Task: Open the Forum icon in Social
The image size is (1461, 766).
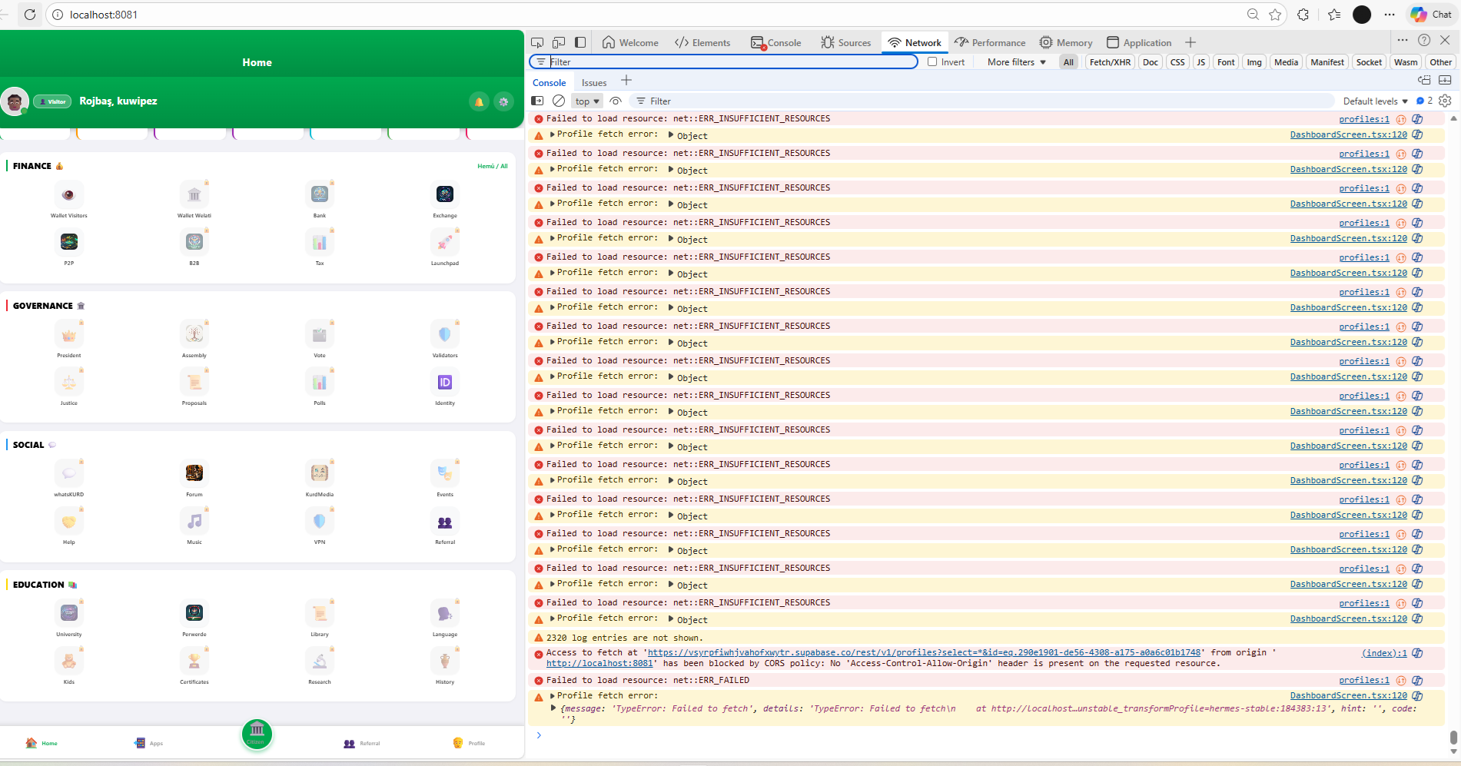Action: pyautogui.click(x=194, y=473)
